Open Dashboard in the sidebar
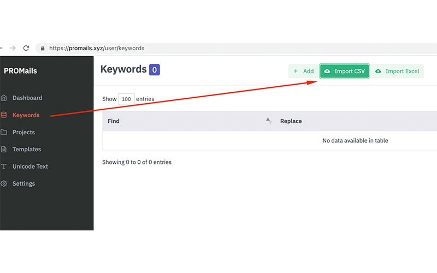The width and height of the screenshot is (437, 273). 27,98
